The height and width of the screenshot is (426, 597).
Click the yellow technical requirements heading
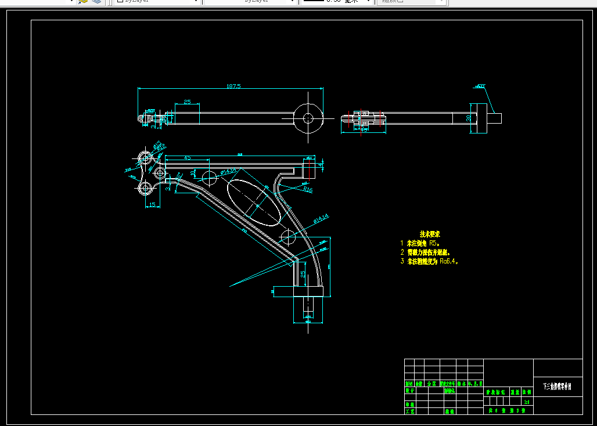pyautogui.click(x=430, y=234)
